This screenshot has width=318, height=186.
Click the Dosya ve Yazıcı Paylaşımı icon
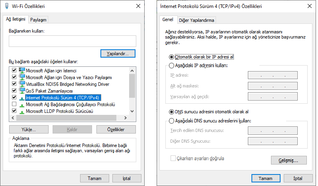[22, 77]
